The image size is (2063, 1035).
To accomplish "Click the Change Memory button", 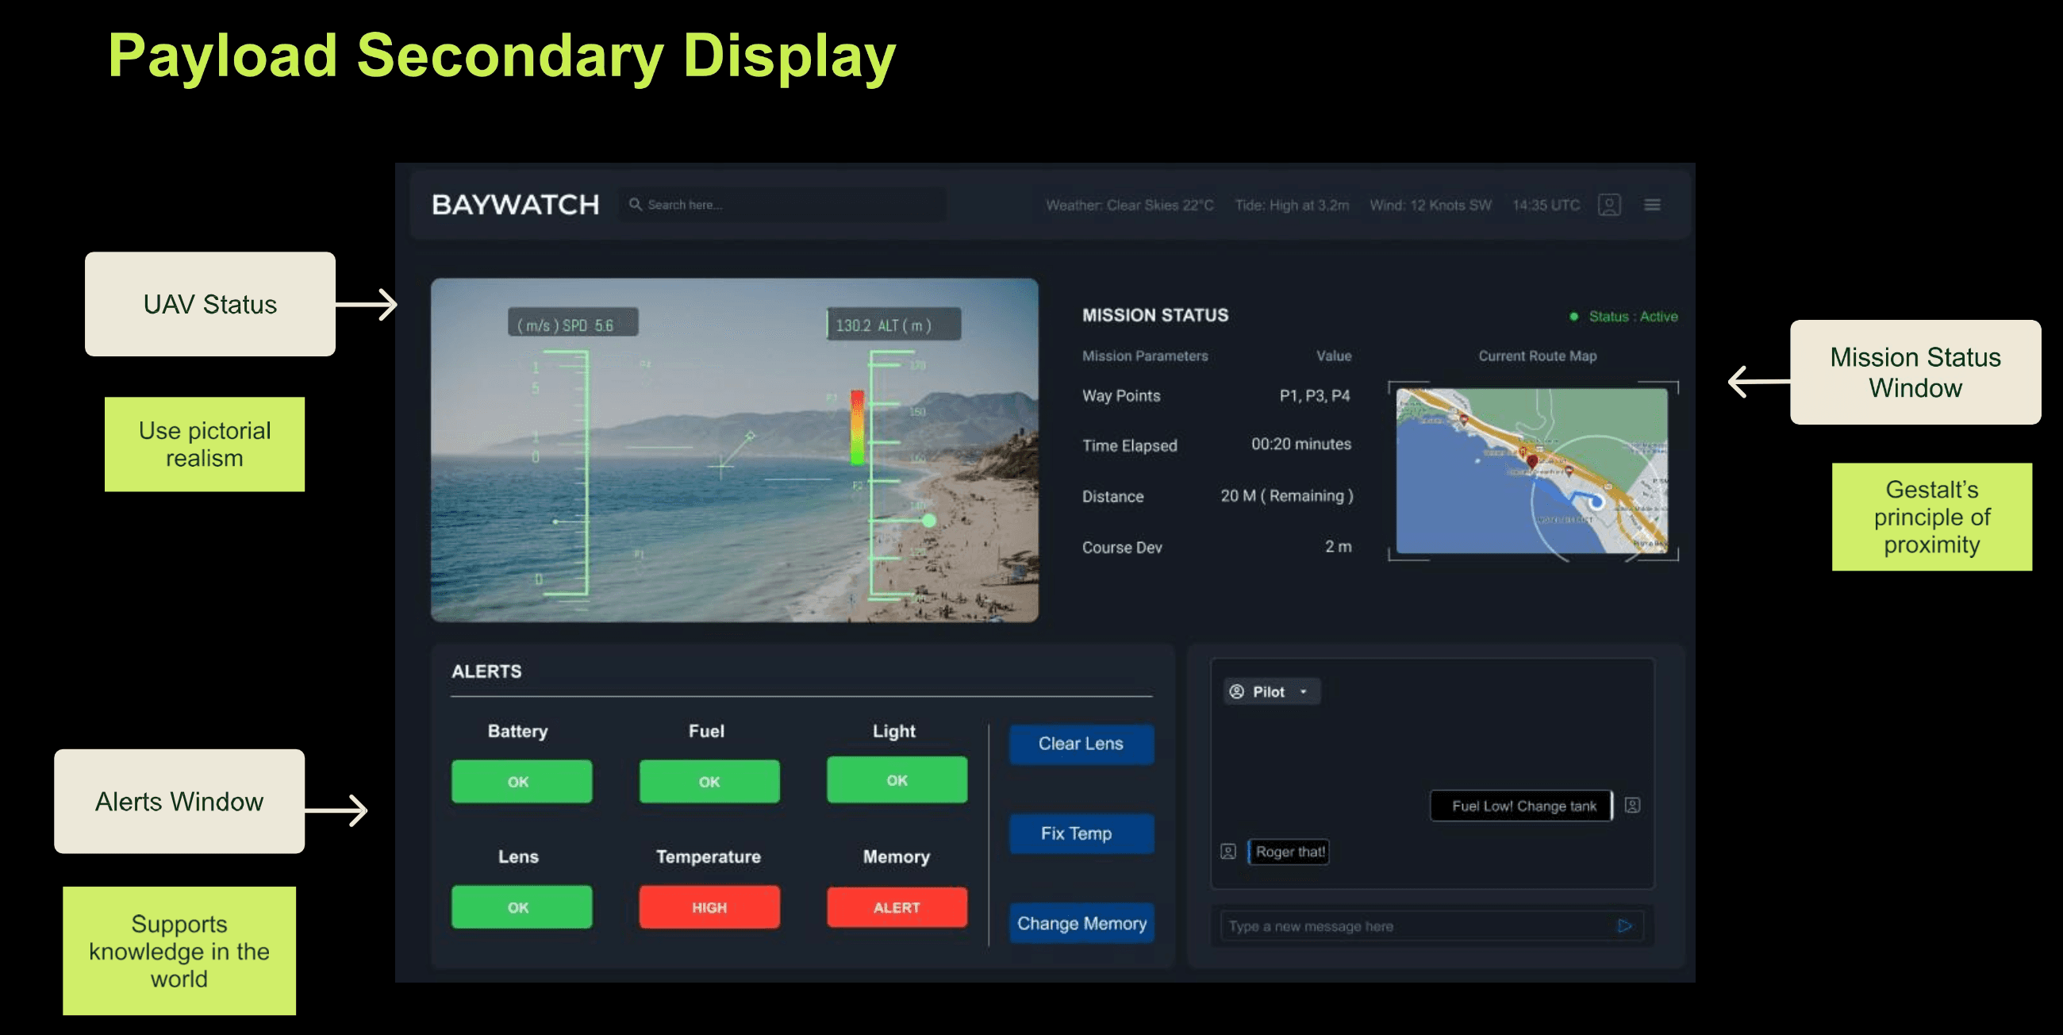I will click(1081, 923).
